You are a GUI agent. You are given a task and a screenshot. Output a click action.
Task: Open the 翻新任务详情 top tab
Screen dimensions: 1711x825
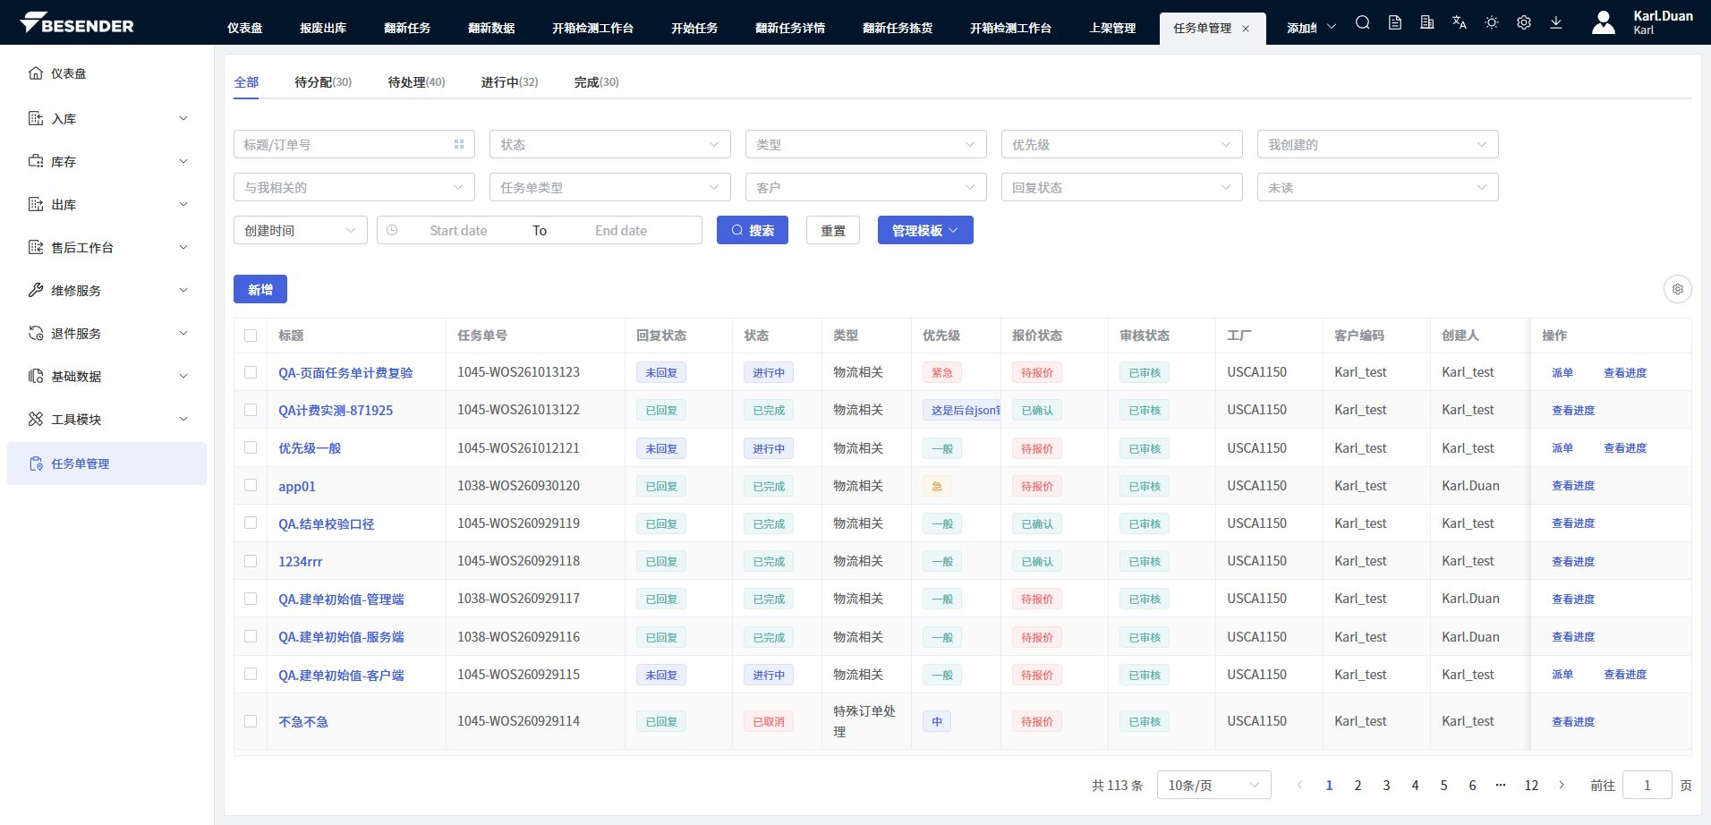(790, 28)
